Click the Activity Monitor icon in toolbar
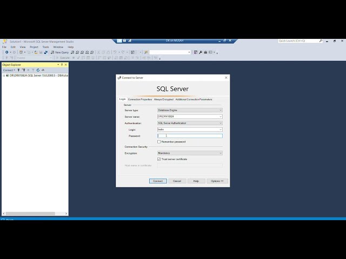Viewport: 346px width, 259px height. [132, 52]
